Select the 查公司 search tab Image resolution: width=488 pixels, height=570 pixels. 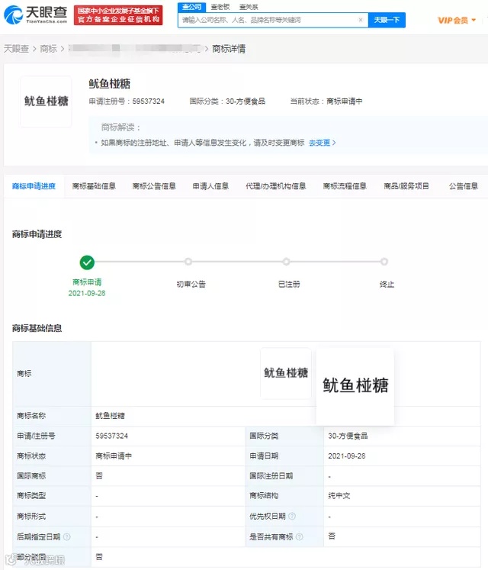tap(192, 7)
